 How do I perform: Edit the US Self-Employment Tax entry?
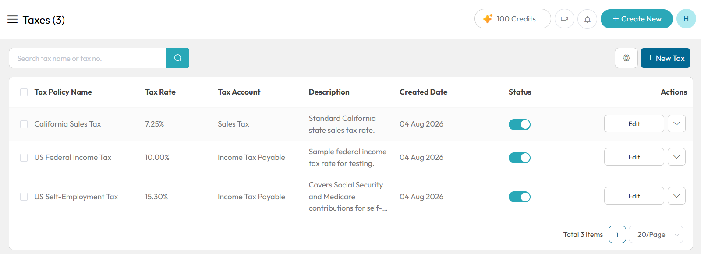pyautogui.click(x=634, y=196)
